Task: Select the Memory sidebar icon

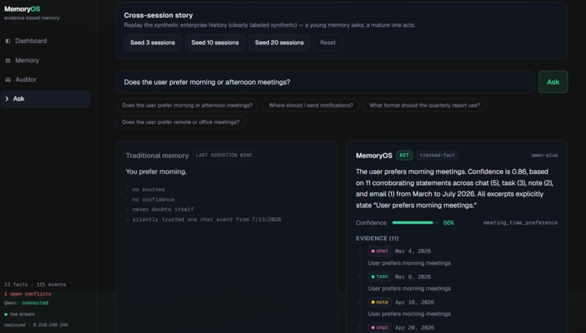Action: pyautogui.click(x=8, y=60)
